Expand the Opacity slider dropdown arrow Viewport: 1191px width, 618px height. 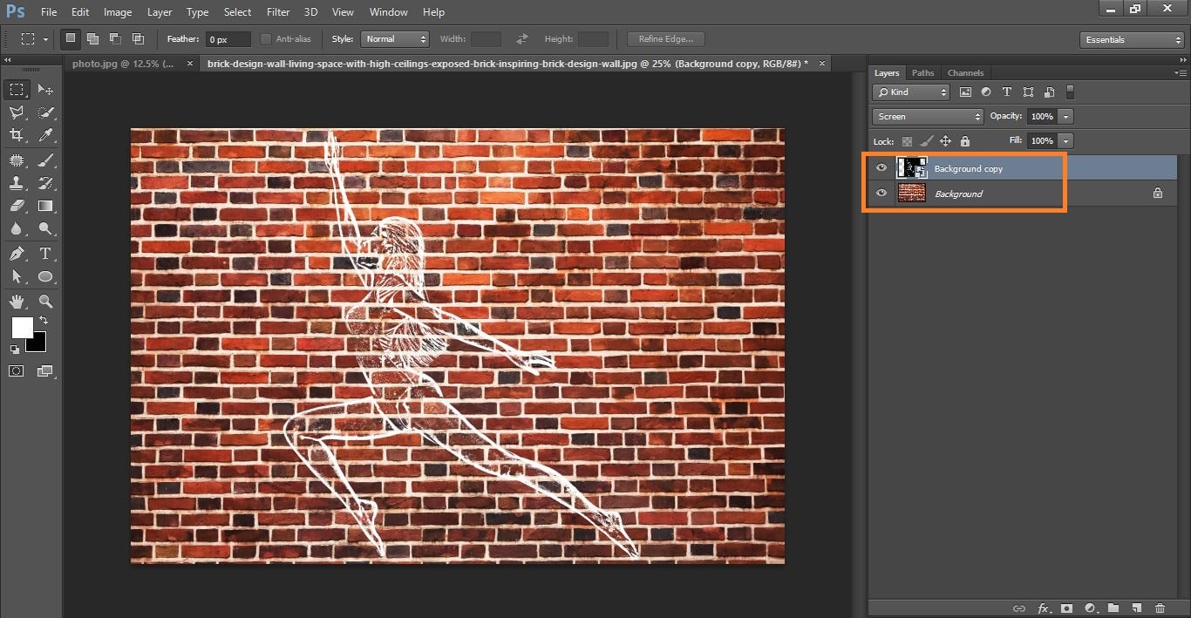(1066, 116)
